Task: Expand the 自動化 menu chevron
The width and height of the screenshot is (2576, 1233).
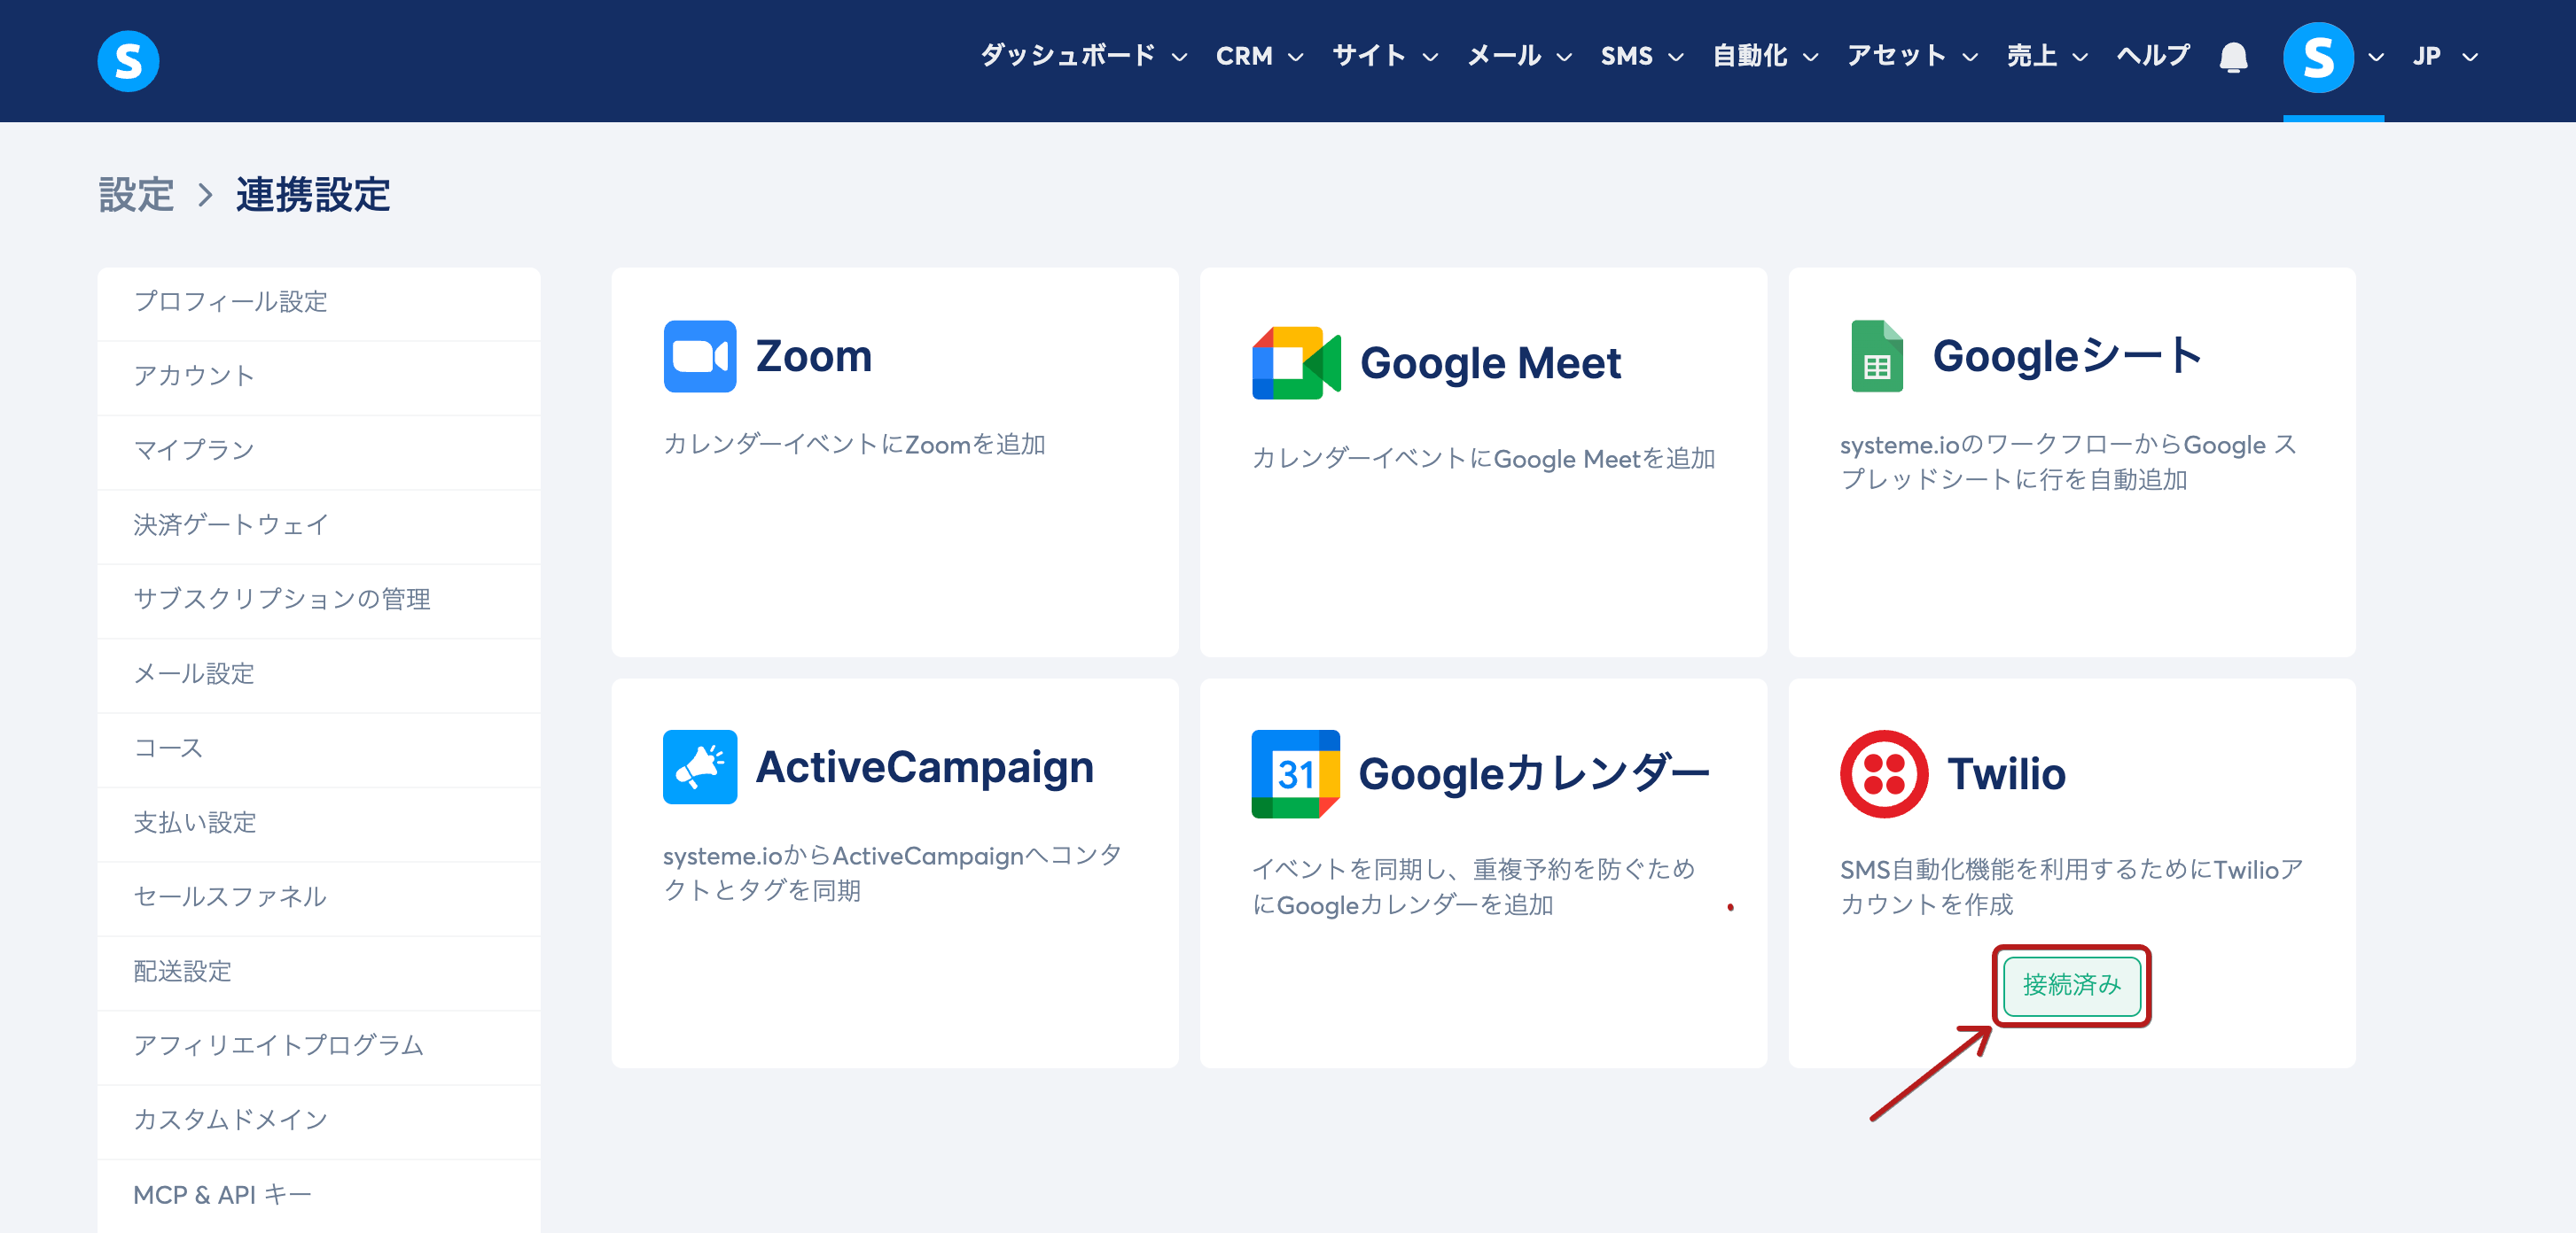Action: [1811, 57]
